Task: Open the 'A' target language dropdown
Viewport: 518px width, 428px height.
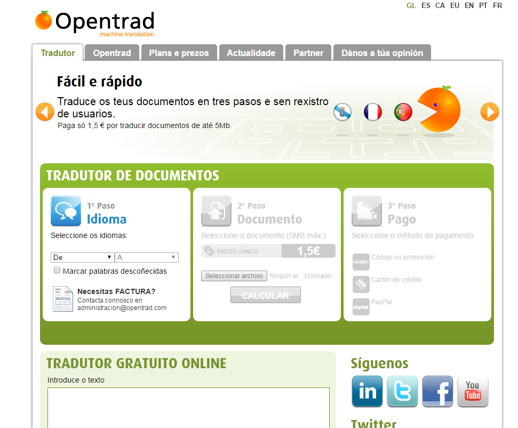Action: coord(146,257)
